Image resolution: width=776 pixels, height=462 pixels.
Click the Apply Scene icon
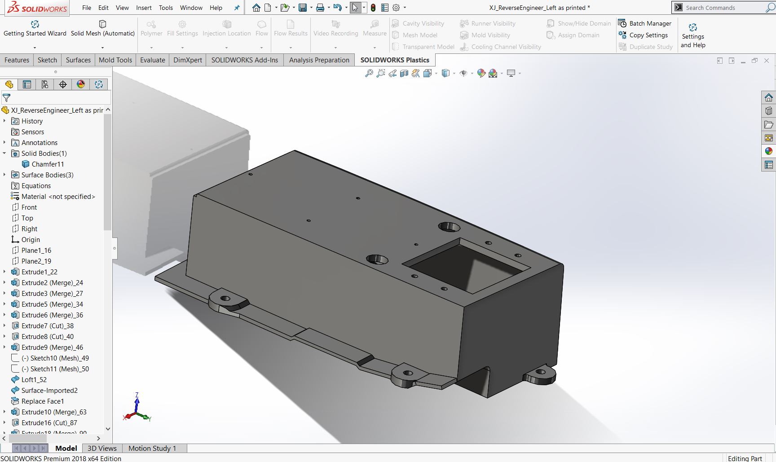tap(493, 73)
